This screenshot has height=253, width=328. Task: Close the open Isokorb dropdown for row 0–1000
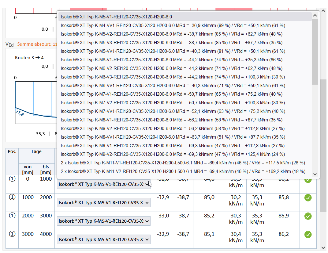pos(104,184)
